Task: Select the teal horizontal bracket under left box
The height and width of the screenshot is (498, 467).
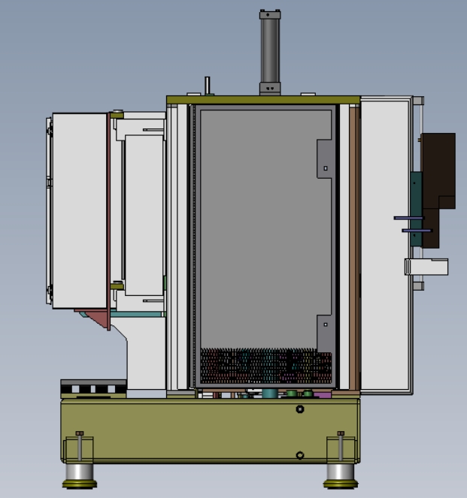Action: coord(137,314)
